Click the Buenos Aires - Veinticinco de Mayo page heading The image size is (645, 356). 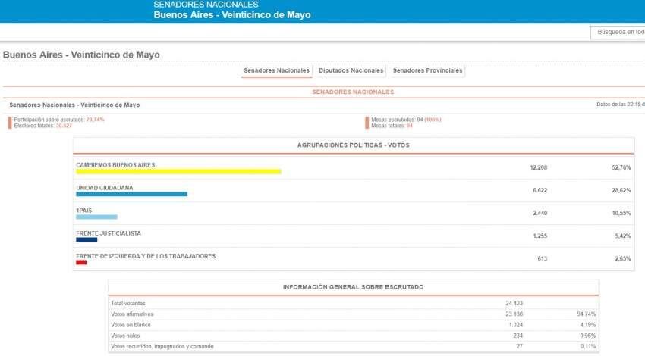[x=81, y=55]
